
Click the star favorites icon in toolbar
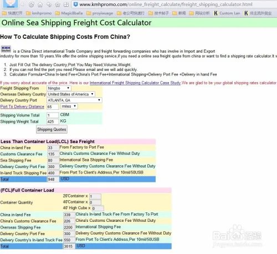click(58, 4)
